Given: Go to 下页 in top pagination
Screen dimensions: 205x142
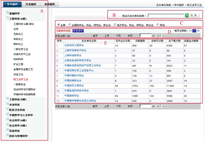Looking at the screenshot, I should tap(118, 36).
